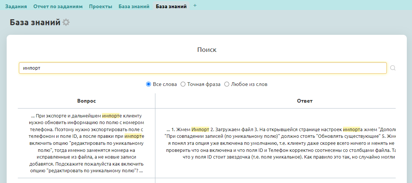Open settings gear beside База знаний title
Screen dimensions: 412x183
pos(66,23)
